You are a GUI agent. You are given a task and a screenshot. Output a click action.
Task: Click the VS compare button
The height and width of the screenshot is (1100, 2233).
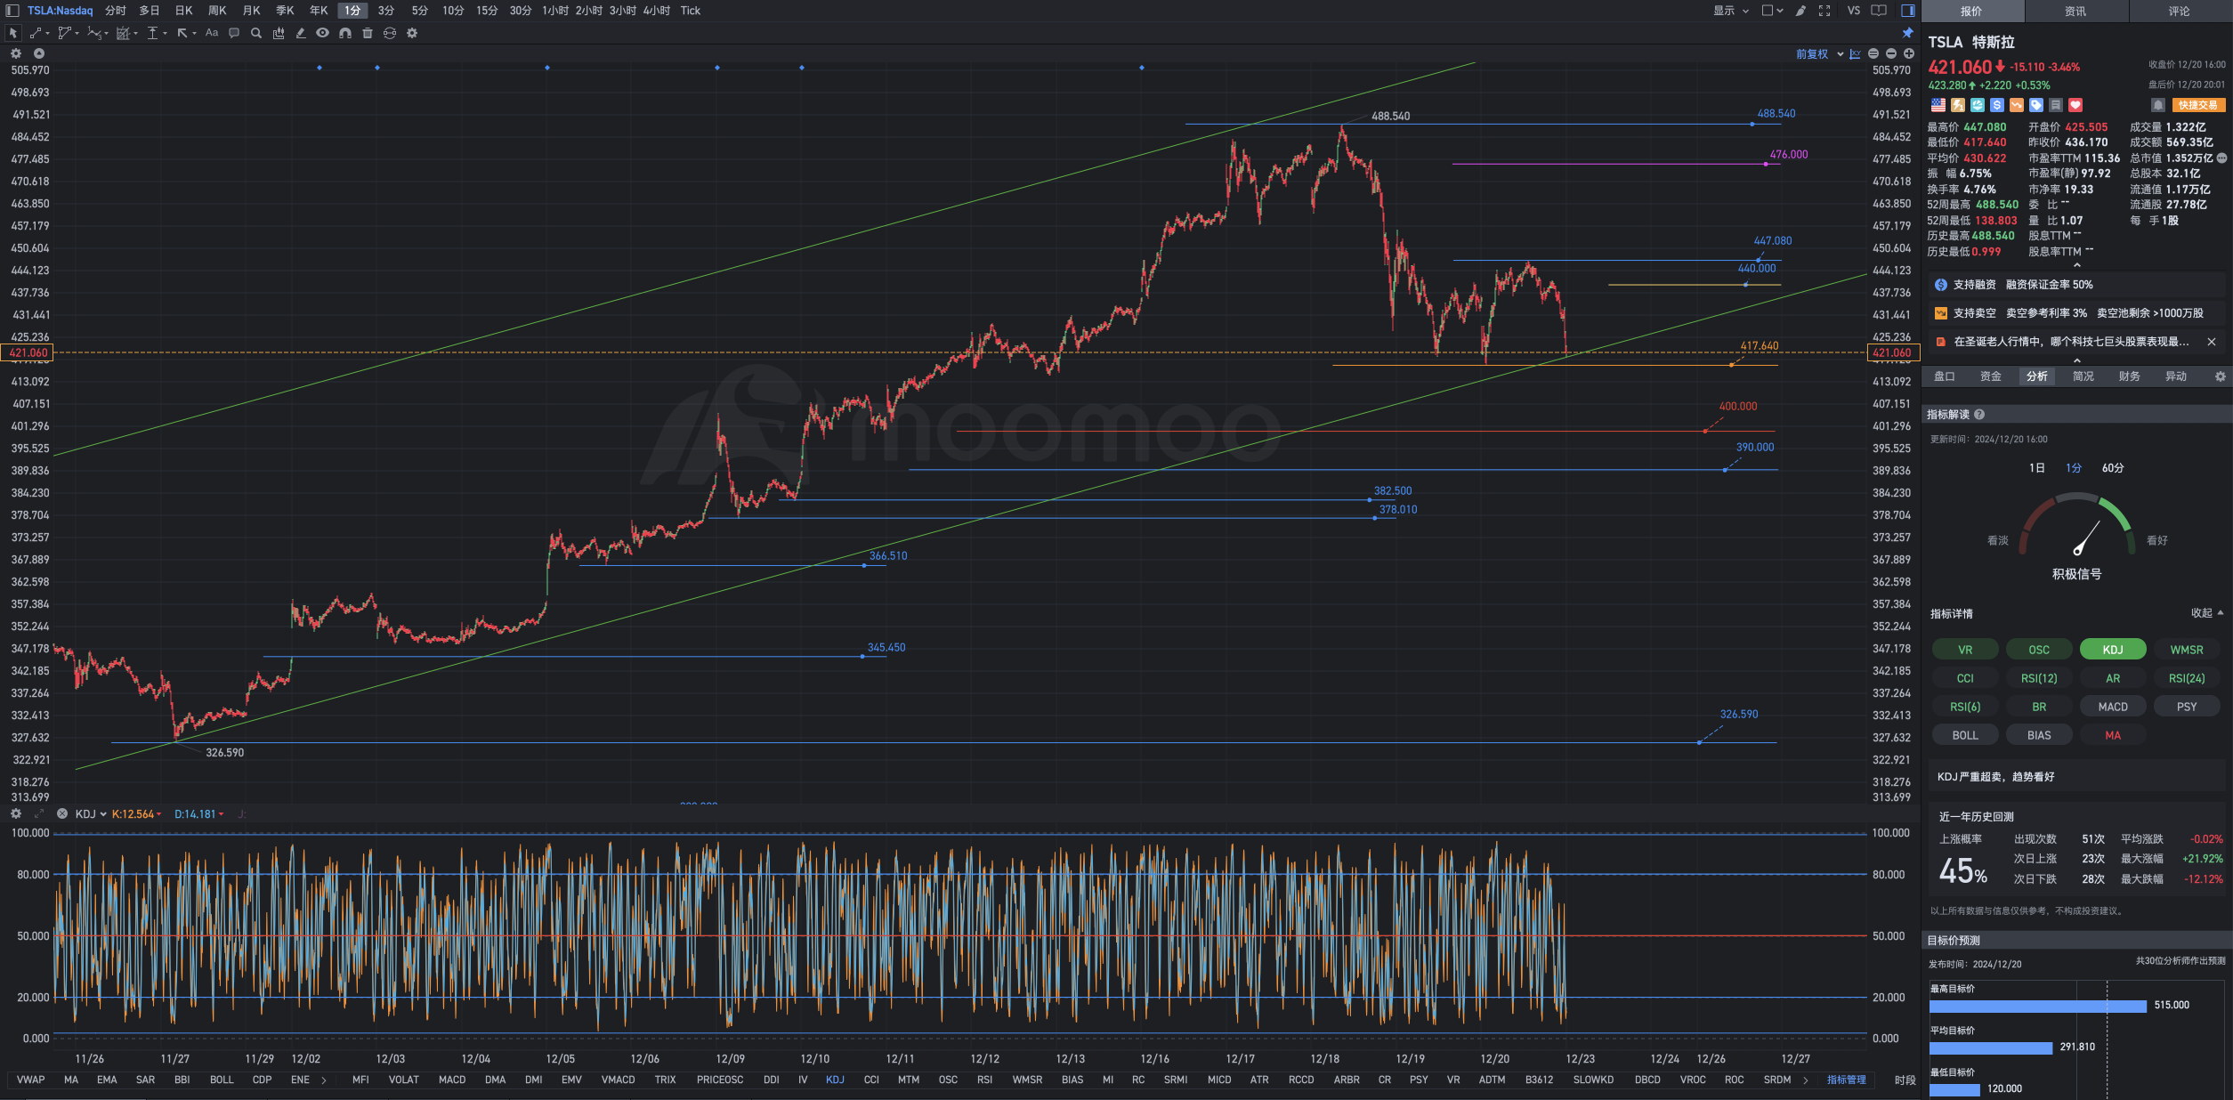tap(1854, 11)
